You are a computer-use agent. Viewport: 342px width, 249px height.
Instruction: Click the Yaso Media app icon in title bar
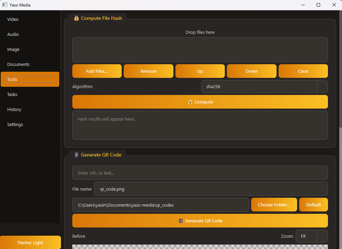[x=4, y=5]
